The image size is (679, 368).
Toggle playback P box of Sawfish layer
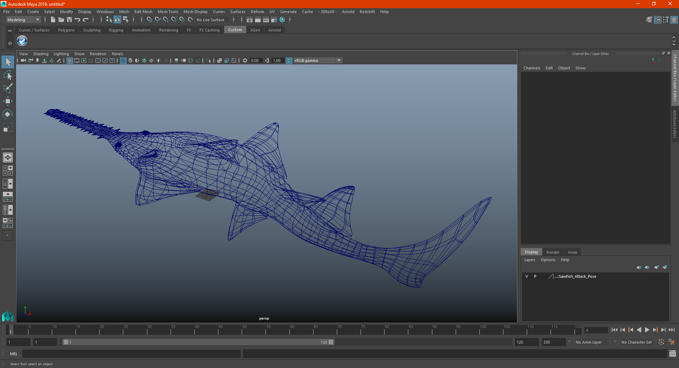(x=535, y=276)
